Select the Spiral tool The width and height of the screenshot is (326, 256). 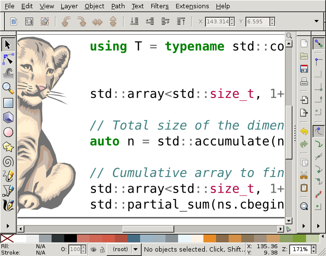pos(8,161)
